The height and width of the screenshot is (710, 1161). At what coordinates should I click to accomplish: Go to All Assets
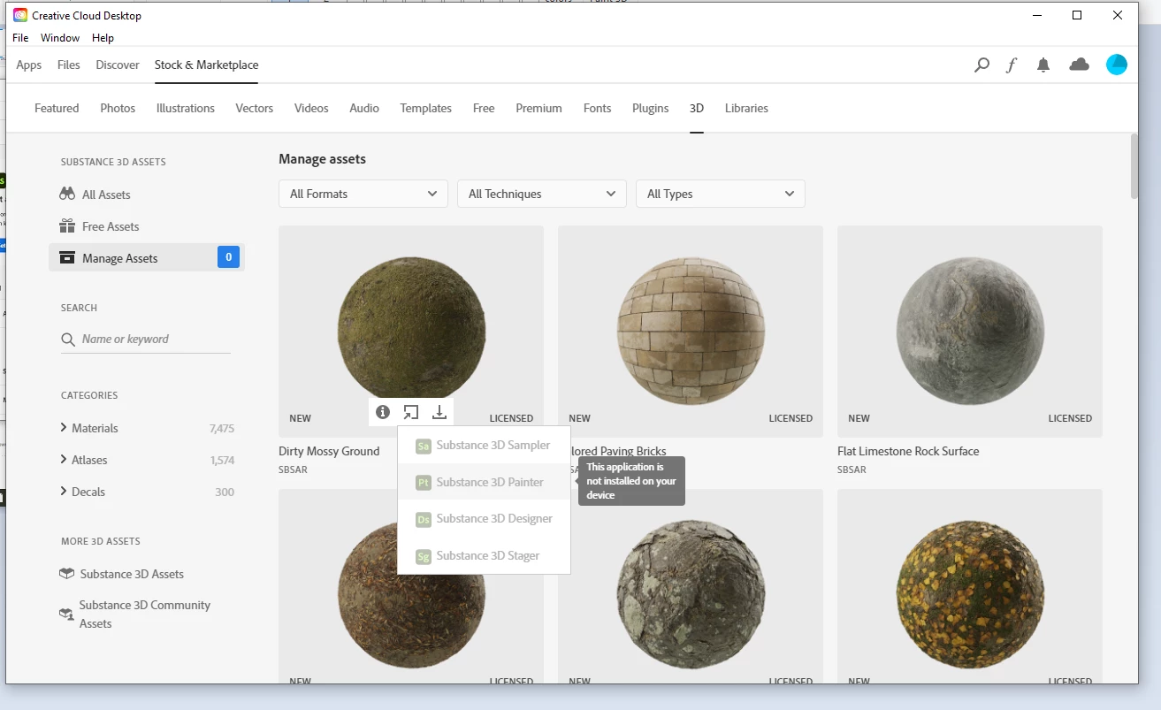coord(106,195)
